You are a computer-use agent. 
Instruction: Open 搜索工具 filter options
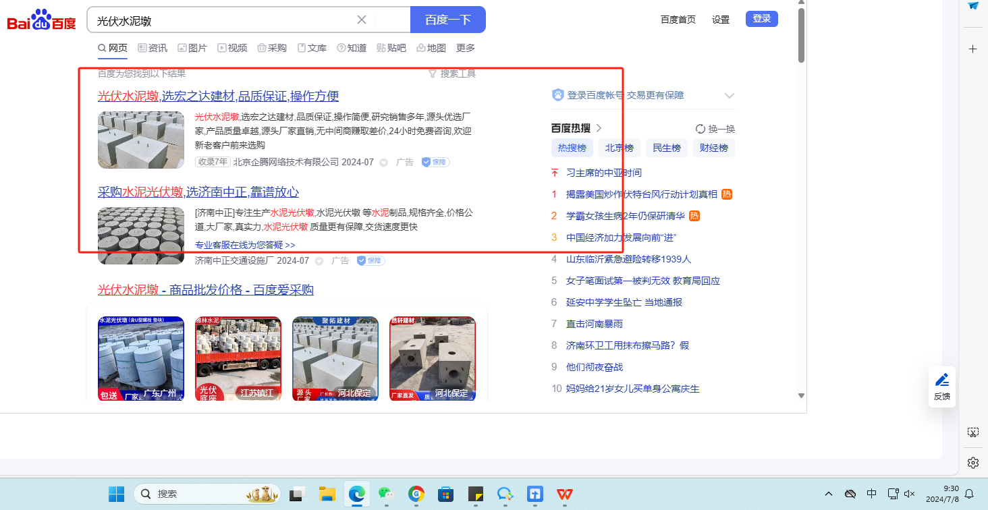[452, 74]
